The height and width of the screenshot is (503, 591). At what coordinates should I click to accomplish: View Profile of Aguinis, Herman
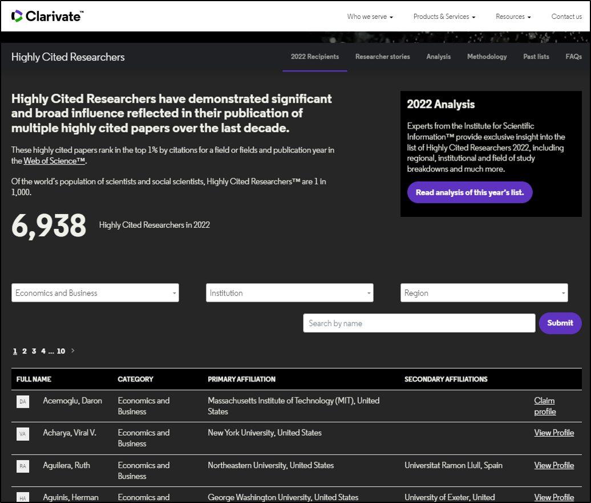[554, 497]
